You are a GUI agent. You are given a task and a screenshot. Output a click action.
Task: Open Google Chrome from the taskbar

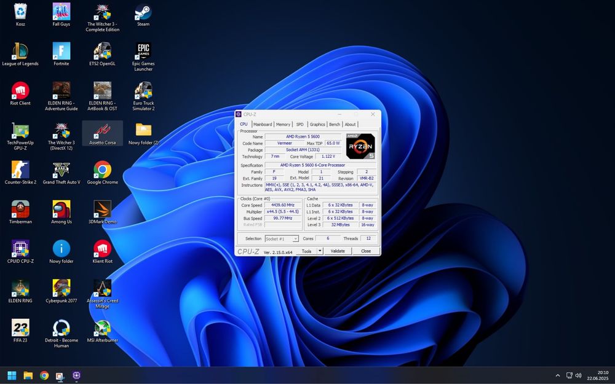coord(44,375)
